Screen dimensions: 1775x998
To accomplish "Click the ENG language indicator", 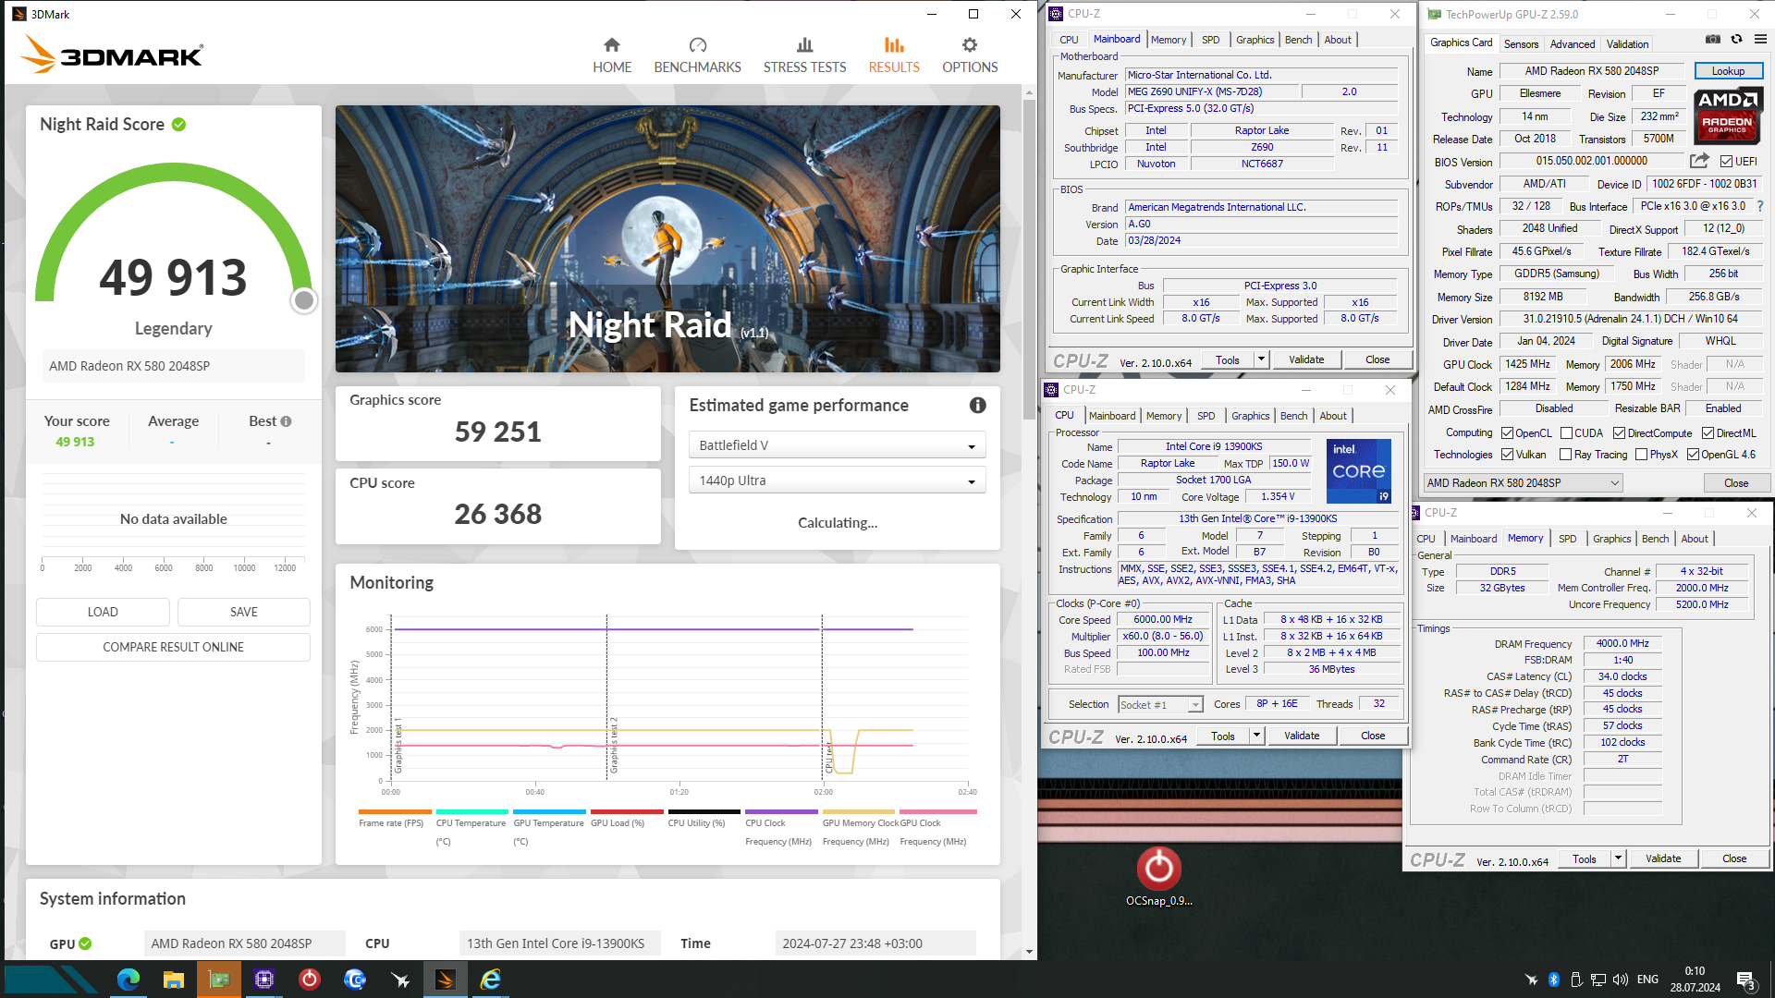I will pyautogui.click(x=1647, y=980).
